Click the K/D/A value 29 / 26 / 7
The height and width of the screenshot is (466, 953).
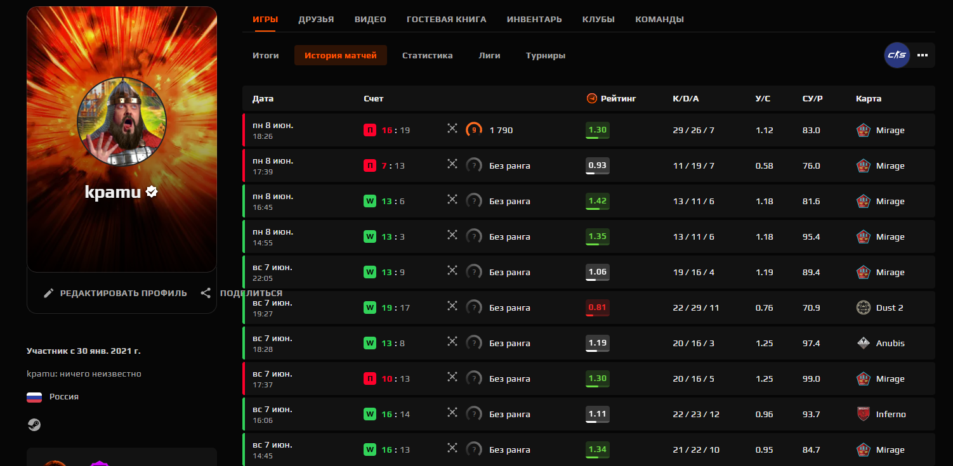pos(693,130)
